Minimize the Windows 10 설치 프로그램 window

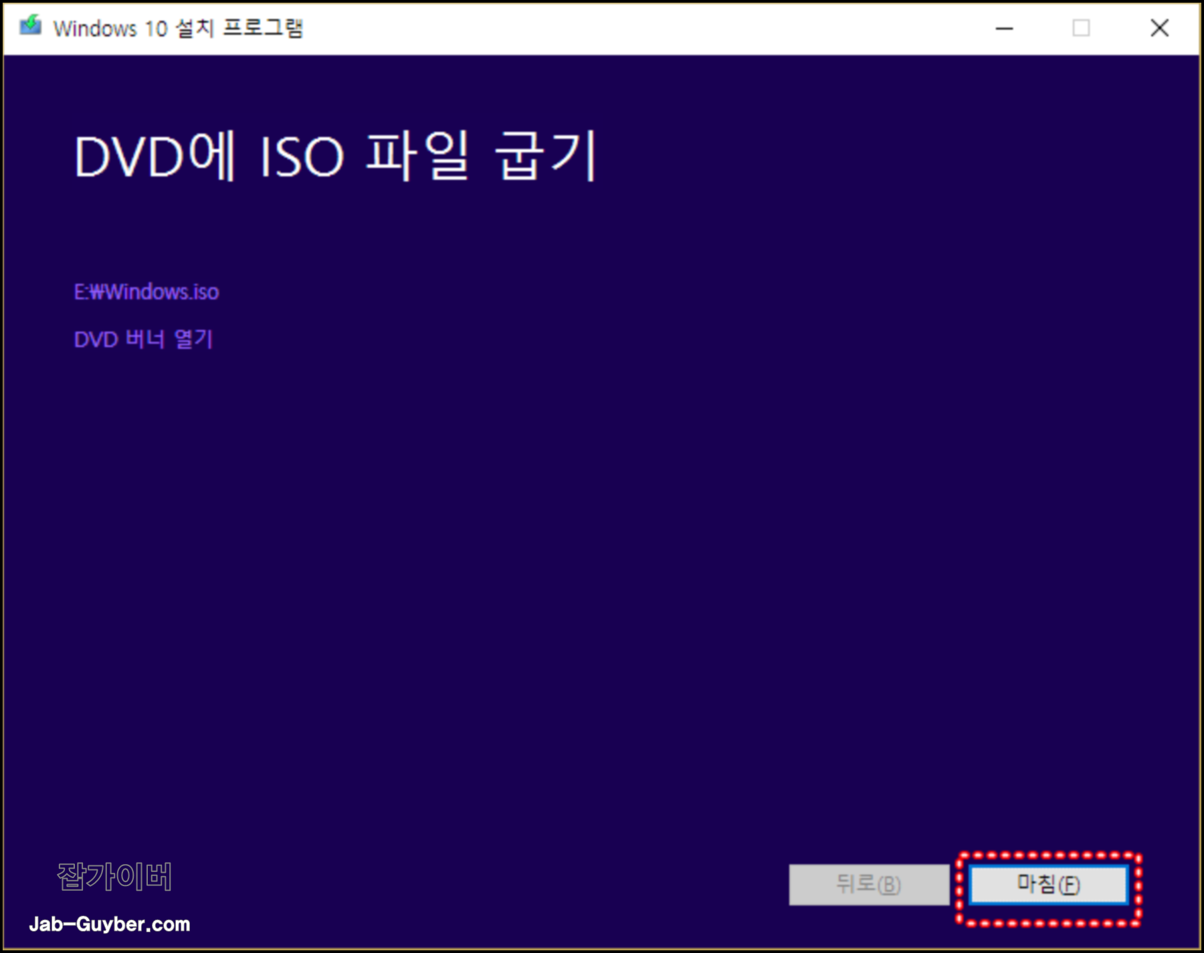(x=1004, y=28)
